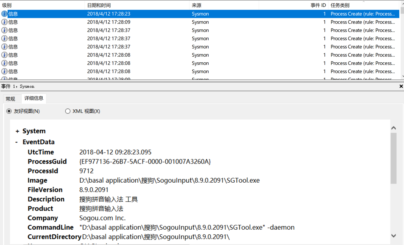Click info icon of 17:28:09 event row

tap(4, 22)
